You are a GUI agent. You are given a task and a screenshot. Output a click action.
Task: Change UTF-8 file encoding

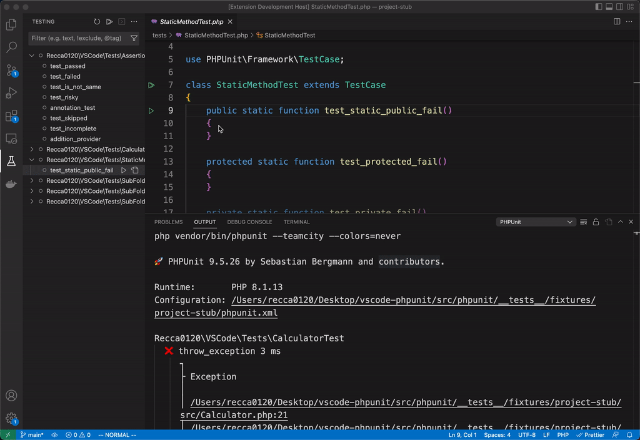click(526, 435)
